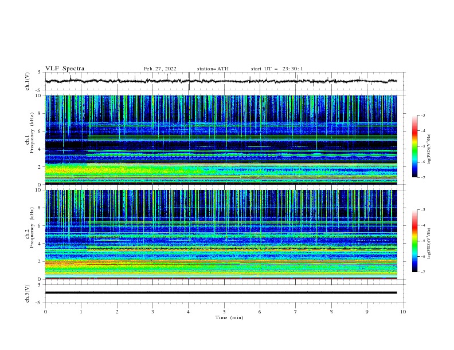Screen dimensions: 454x350
Task: Click the "3" tick on the time axis
Action: click(152, 312)
